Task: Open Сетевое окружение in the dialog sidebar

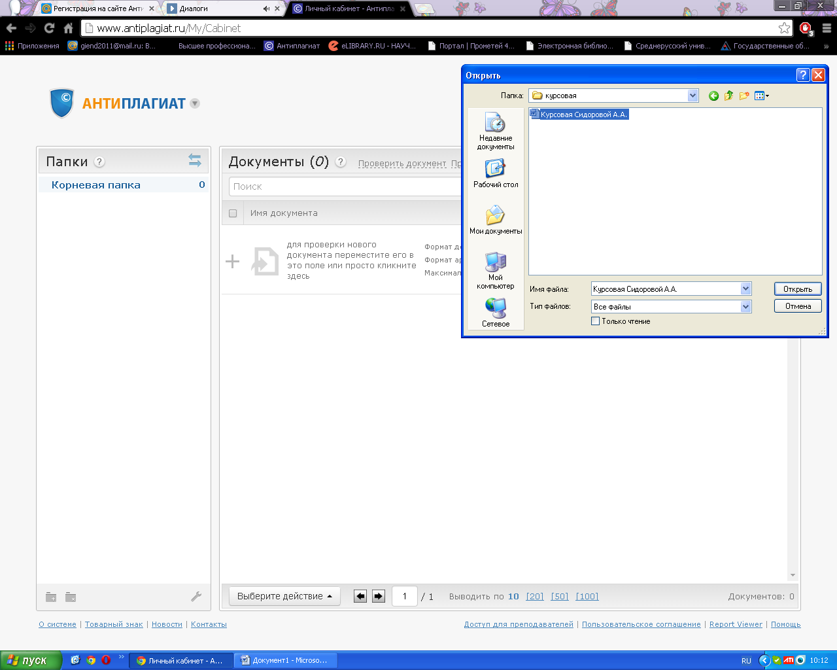Action: pyautogui.click(x=496, y=313)
